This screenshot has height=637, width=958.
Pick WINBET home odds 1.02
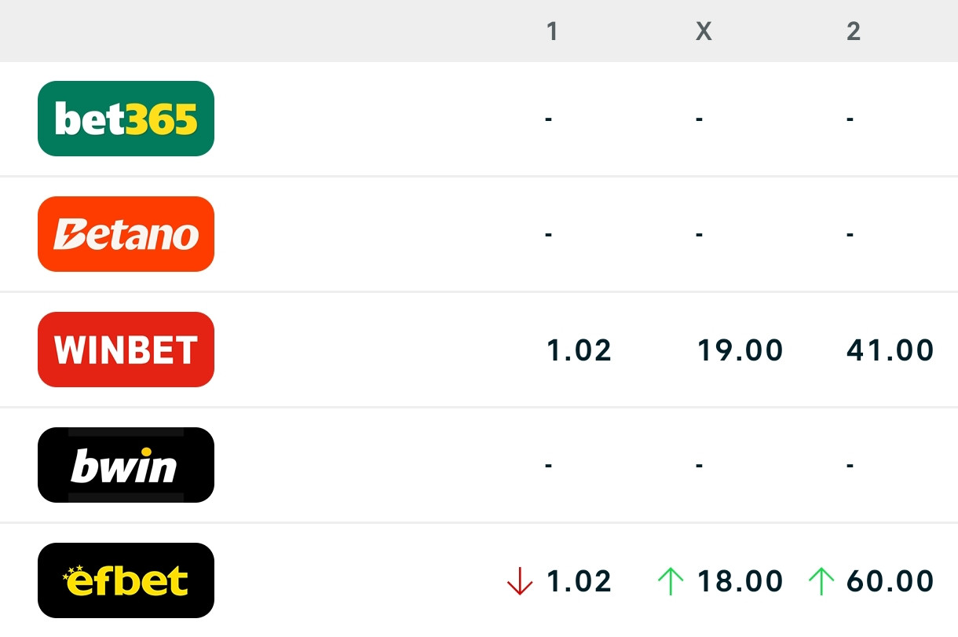point(579,350)
